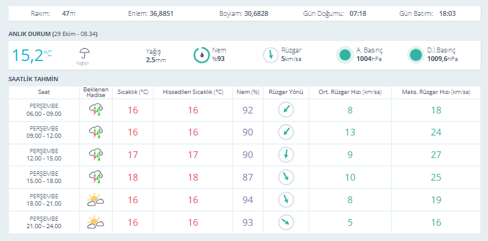Click the PERŞEMBE 06.00 - 09.00 time cell

coord(44,110)
